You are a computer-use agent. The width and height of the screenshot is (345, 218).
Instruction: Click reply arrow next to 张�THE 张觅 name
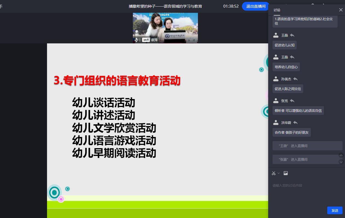(x=292, y=101)
